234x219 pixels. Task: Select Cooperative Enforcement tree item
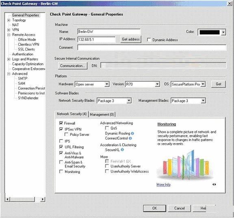28,69
